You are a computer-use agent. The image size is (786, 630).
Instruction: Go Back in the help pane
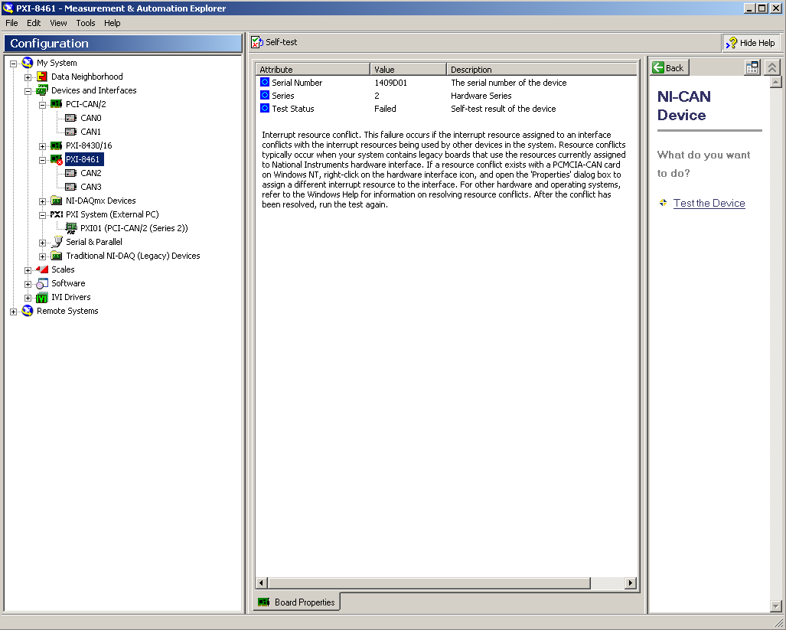[x=668, y=67]
